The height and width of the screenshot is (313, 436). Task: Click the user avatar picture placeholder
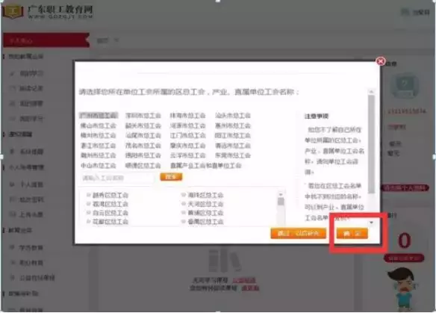click(405, 86)
